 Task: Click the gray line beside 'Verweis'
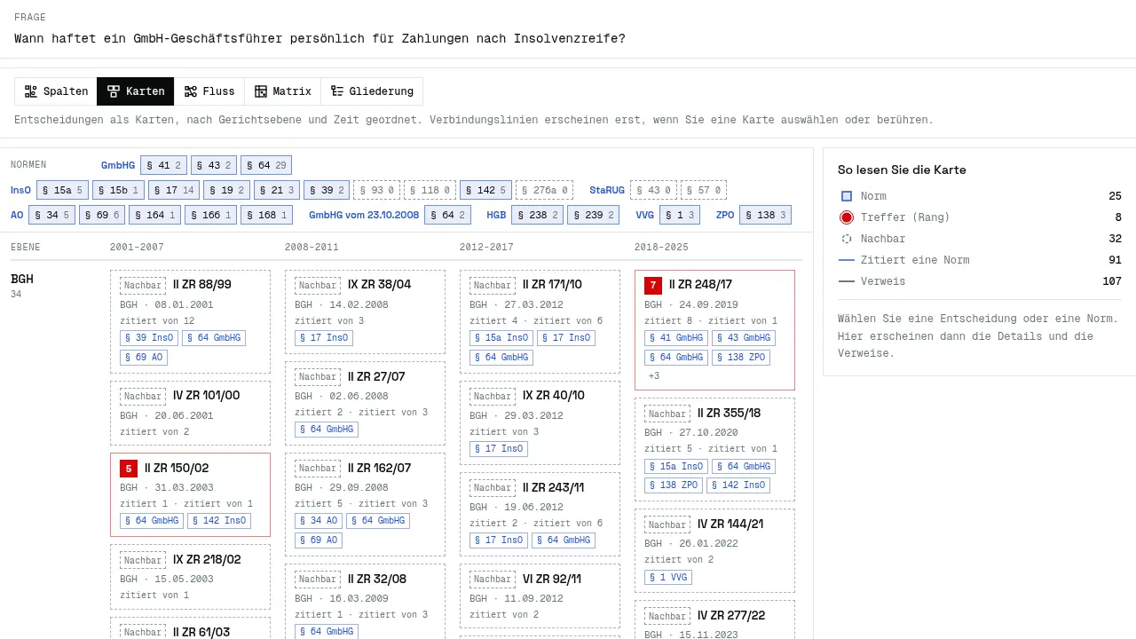tap(847, 281)
